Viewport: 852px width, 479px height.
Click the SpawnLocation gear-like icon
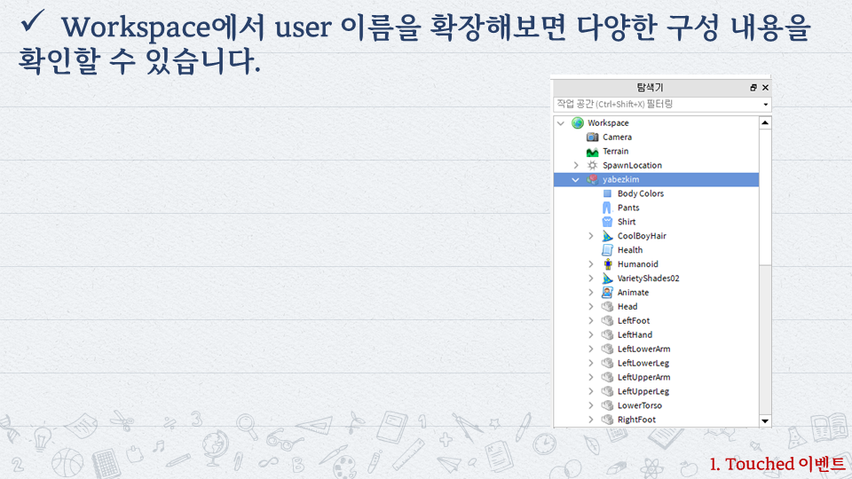(592, 165)
